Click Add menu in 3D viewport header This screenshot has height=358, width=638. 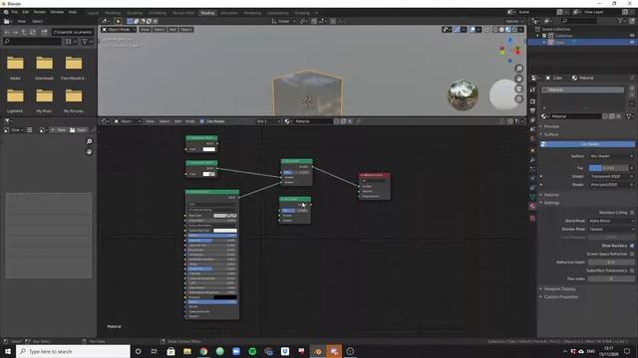point(172,30)
